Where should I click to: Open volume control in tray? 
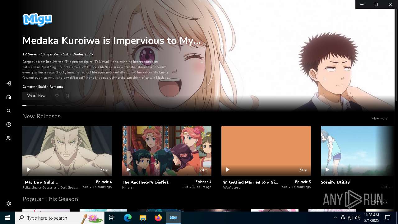(x=358, y=218)
